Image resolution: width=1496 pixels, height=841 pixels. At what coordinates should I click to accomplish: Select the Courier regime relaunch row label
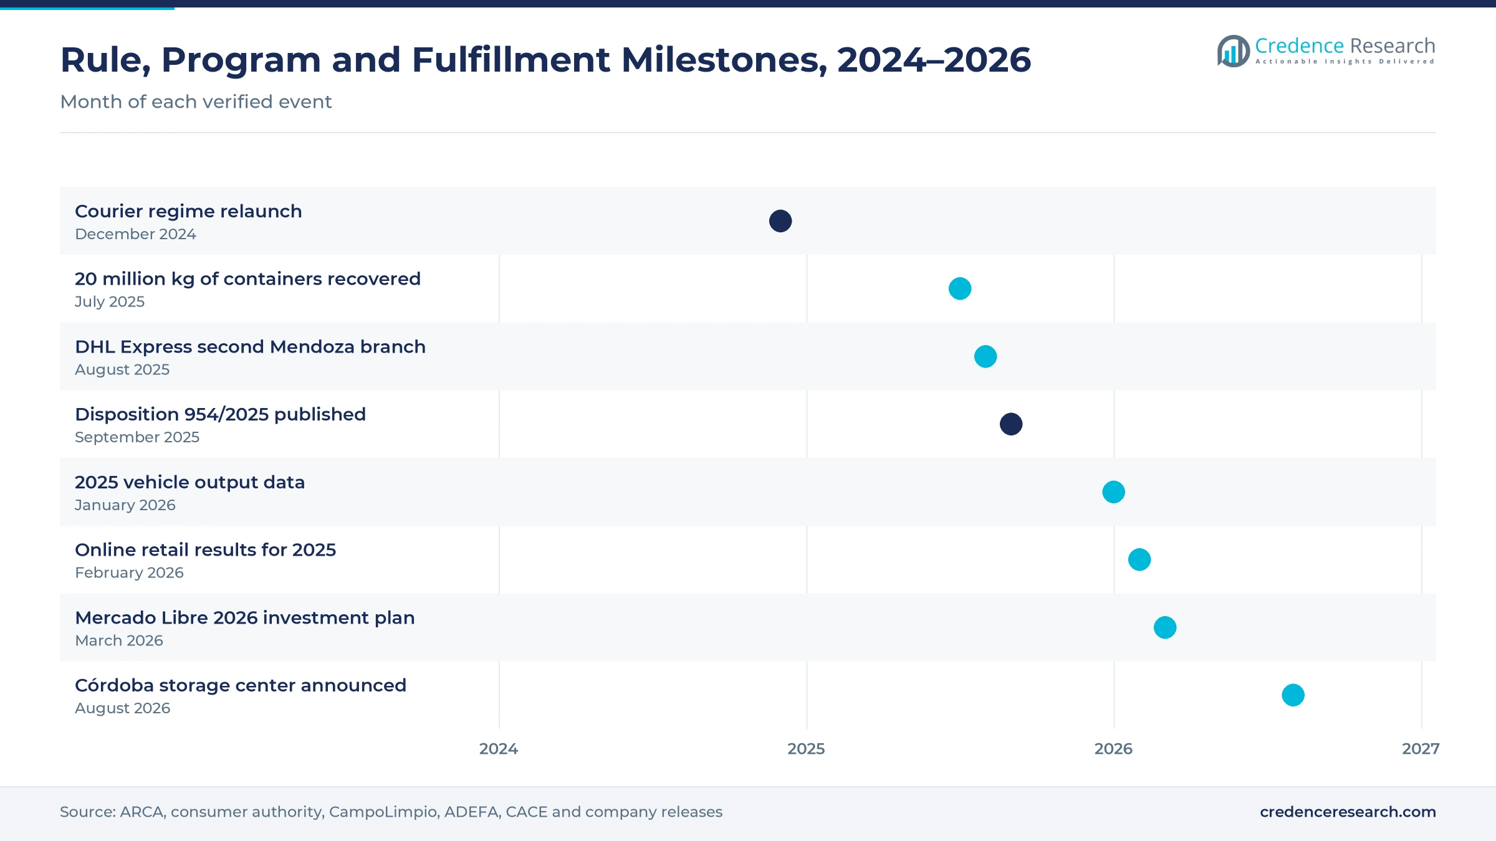click(188, 211)
